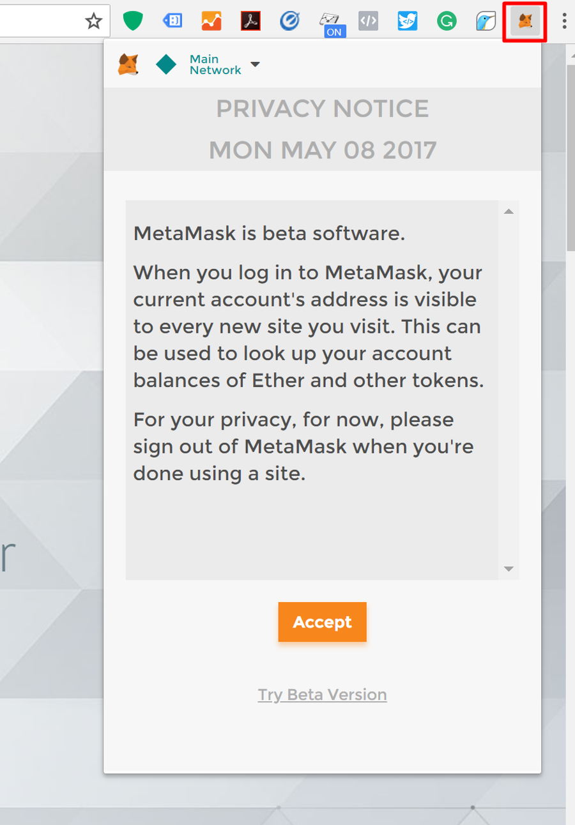
Task: Open the Try Beta Version link
Action: [x=322, y=695]
